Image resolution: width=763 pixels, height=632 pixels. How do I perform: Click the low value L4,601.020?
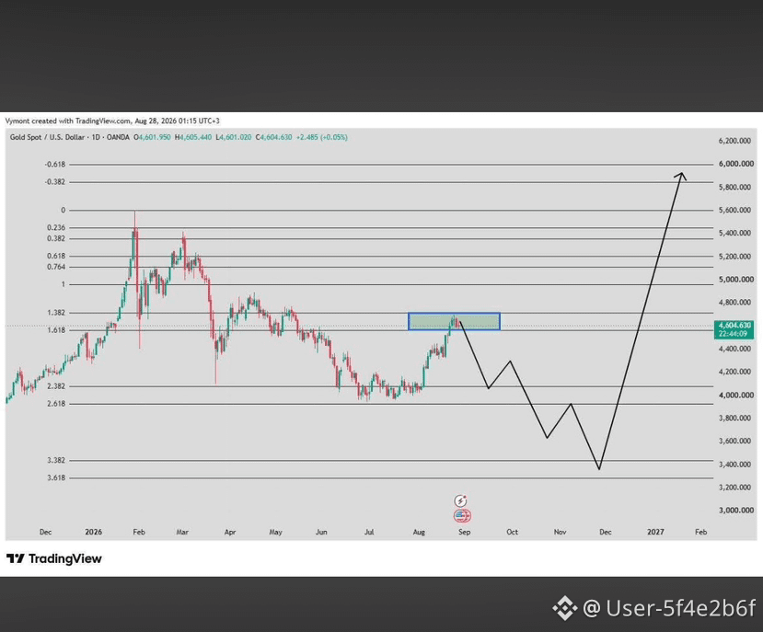[x=234, y=137]
